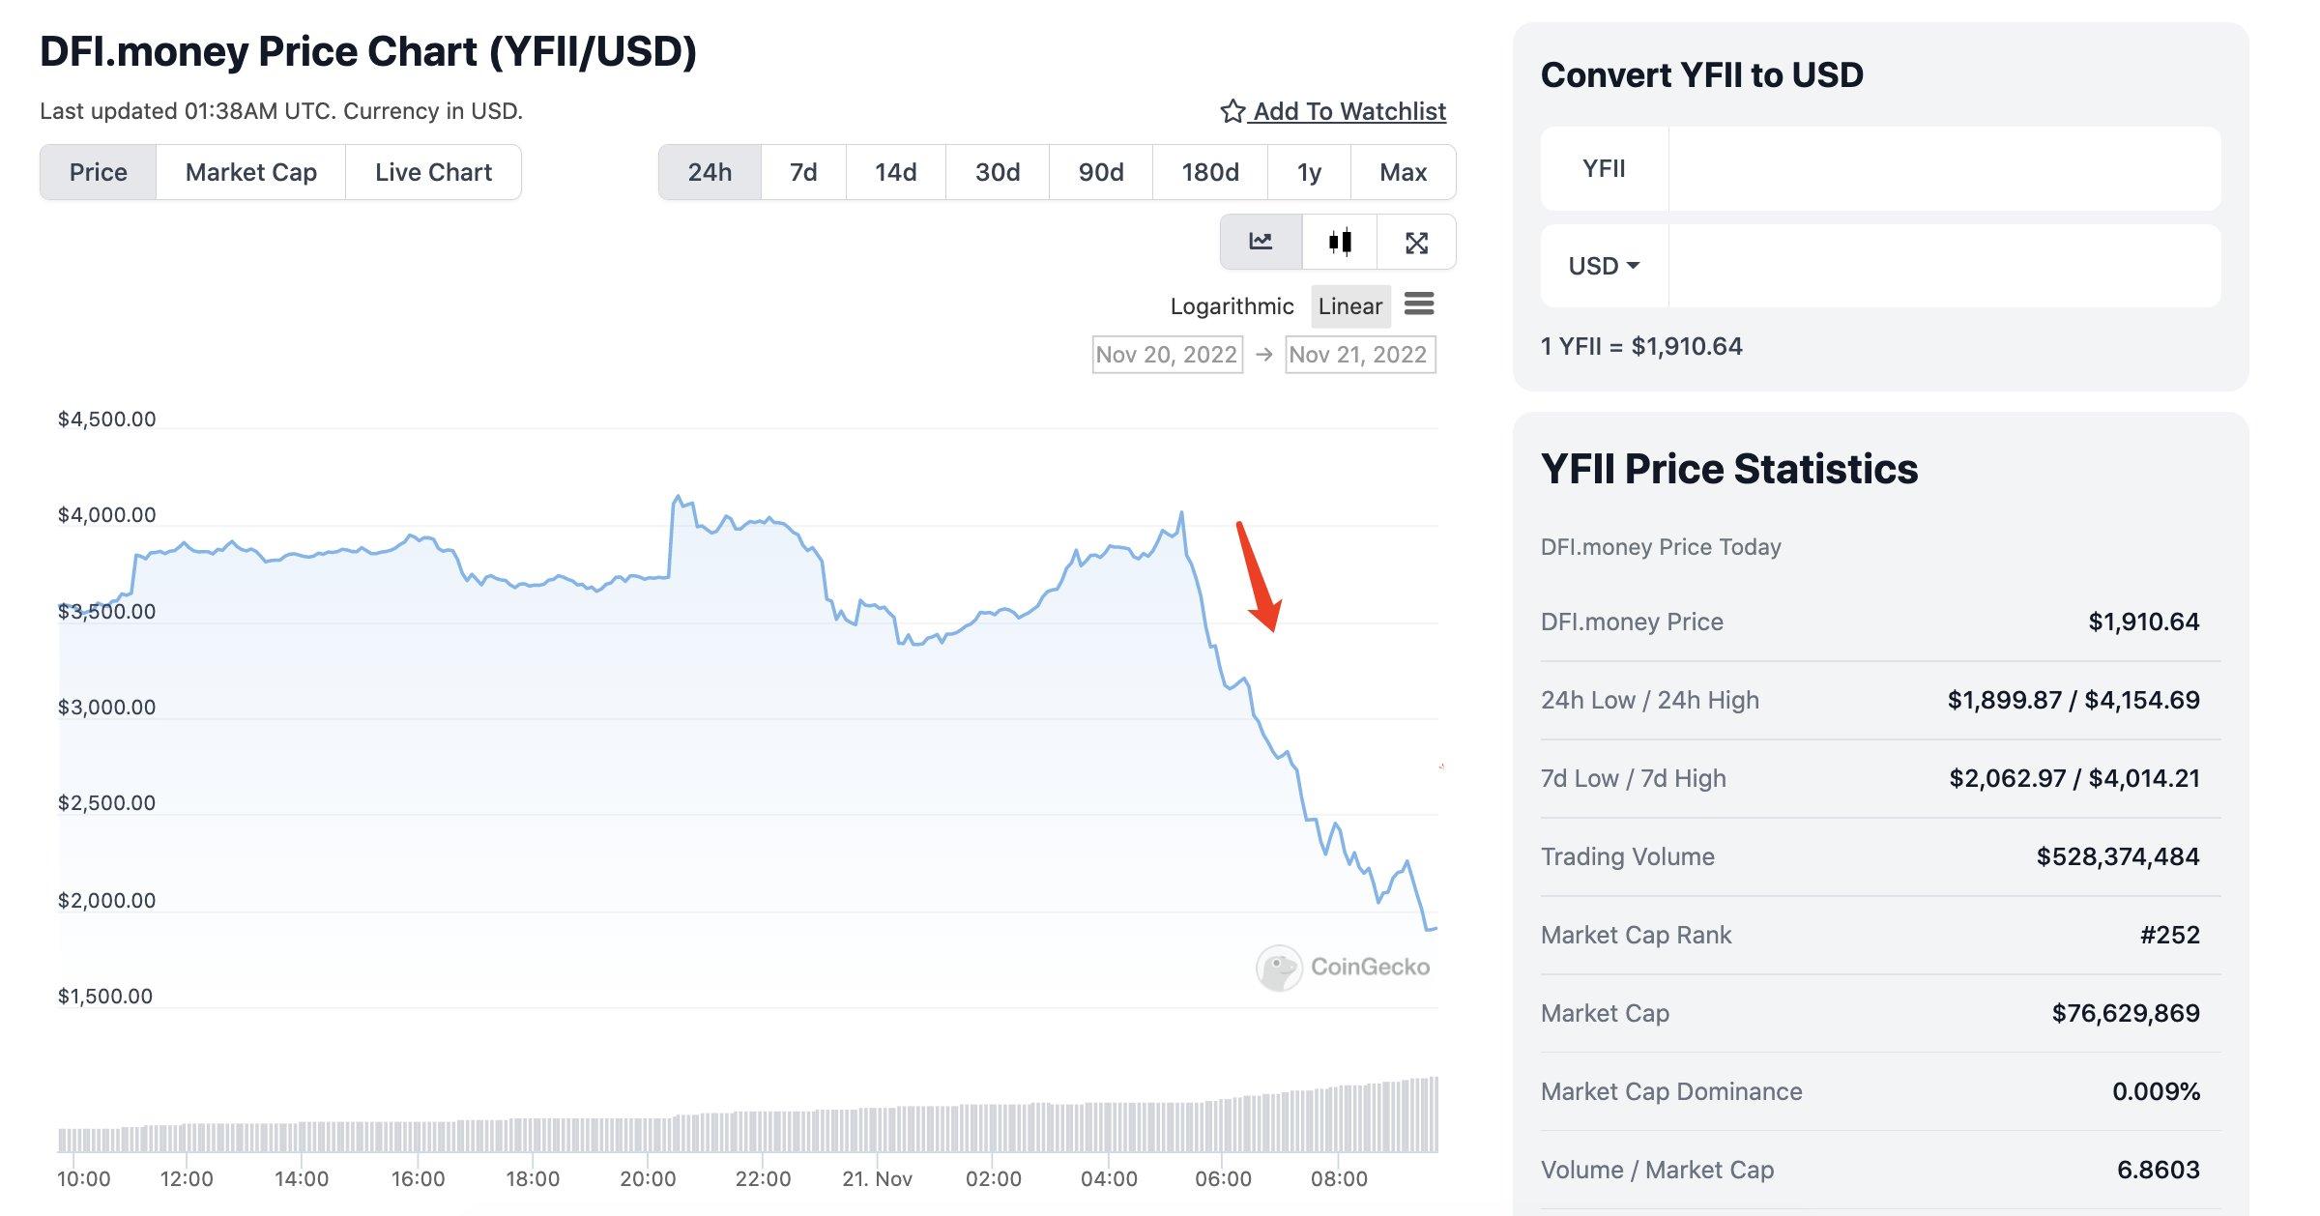The image size is (2320, 1216).
Task: Expand the chart to fullscreen
Action: pos(1416,243)
